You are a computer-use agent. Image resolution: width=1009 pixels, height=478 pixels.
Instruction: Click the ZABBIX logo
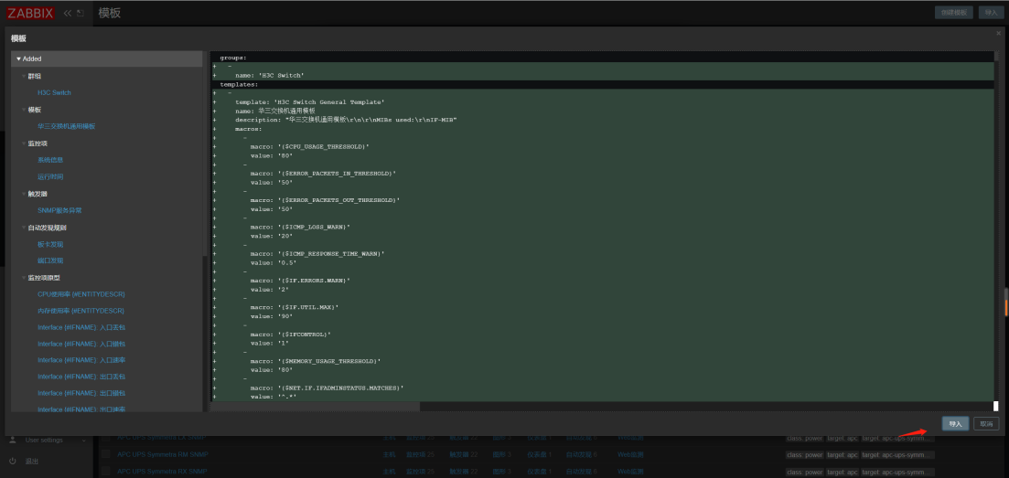coord(30,13)
